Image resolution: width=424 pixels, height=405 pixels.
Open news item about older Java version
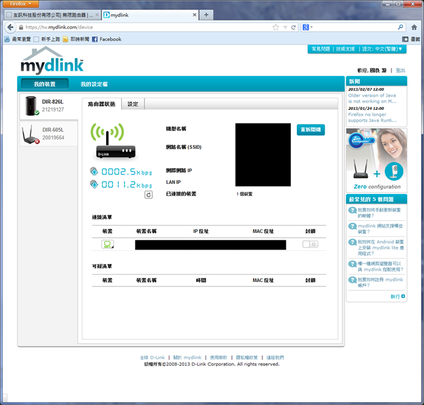[372, 99]
